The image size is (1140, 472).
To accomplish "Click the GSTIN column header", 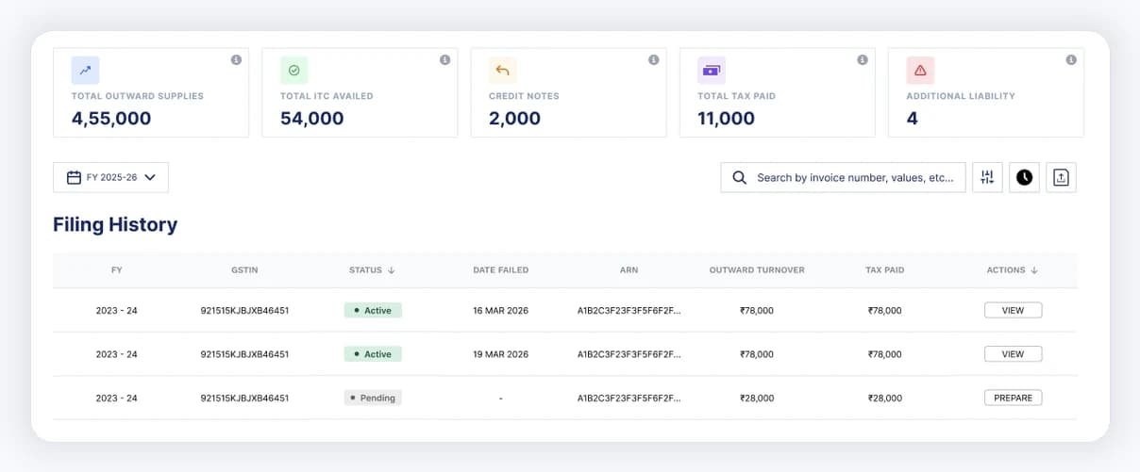I will point(244,270).
